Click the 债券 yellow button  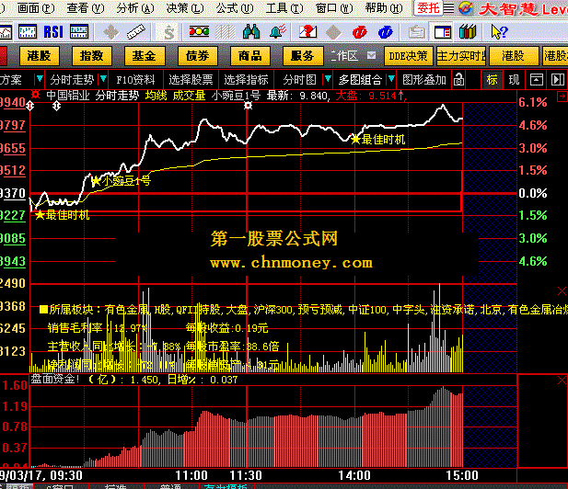(x=197, y=56)
